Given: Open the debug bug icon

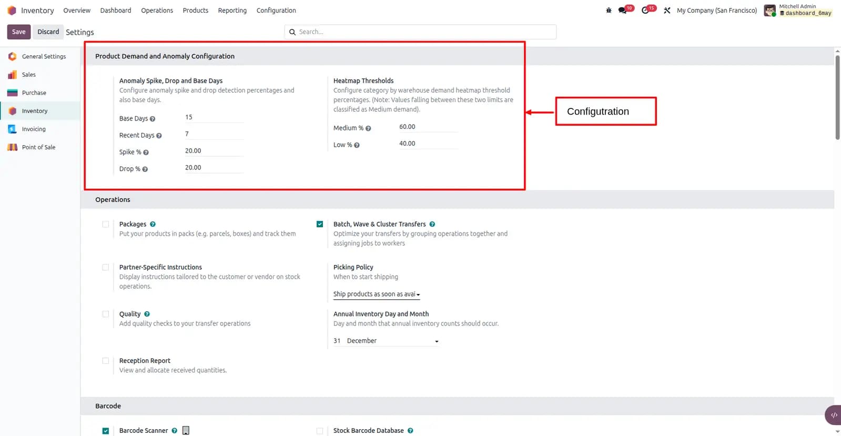Looking at the screenshot, I should 609,11.
